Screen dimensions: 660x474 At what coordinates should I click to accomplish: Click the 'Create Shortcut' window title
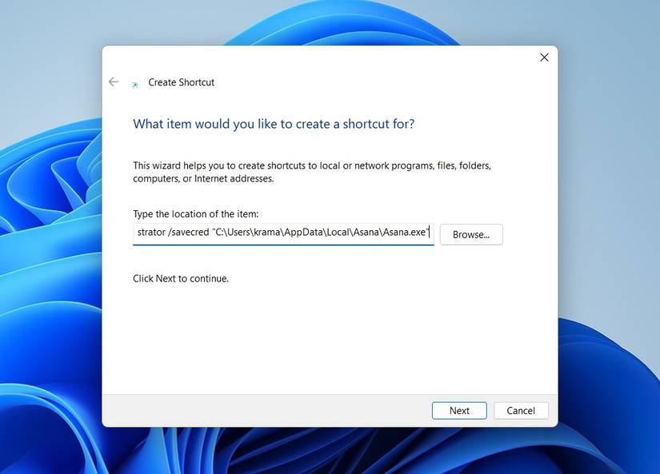point(181,82)
